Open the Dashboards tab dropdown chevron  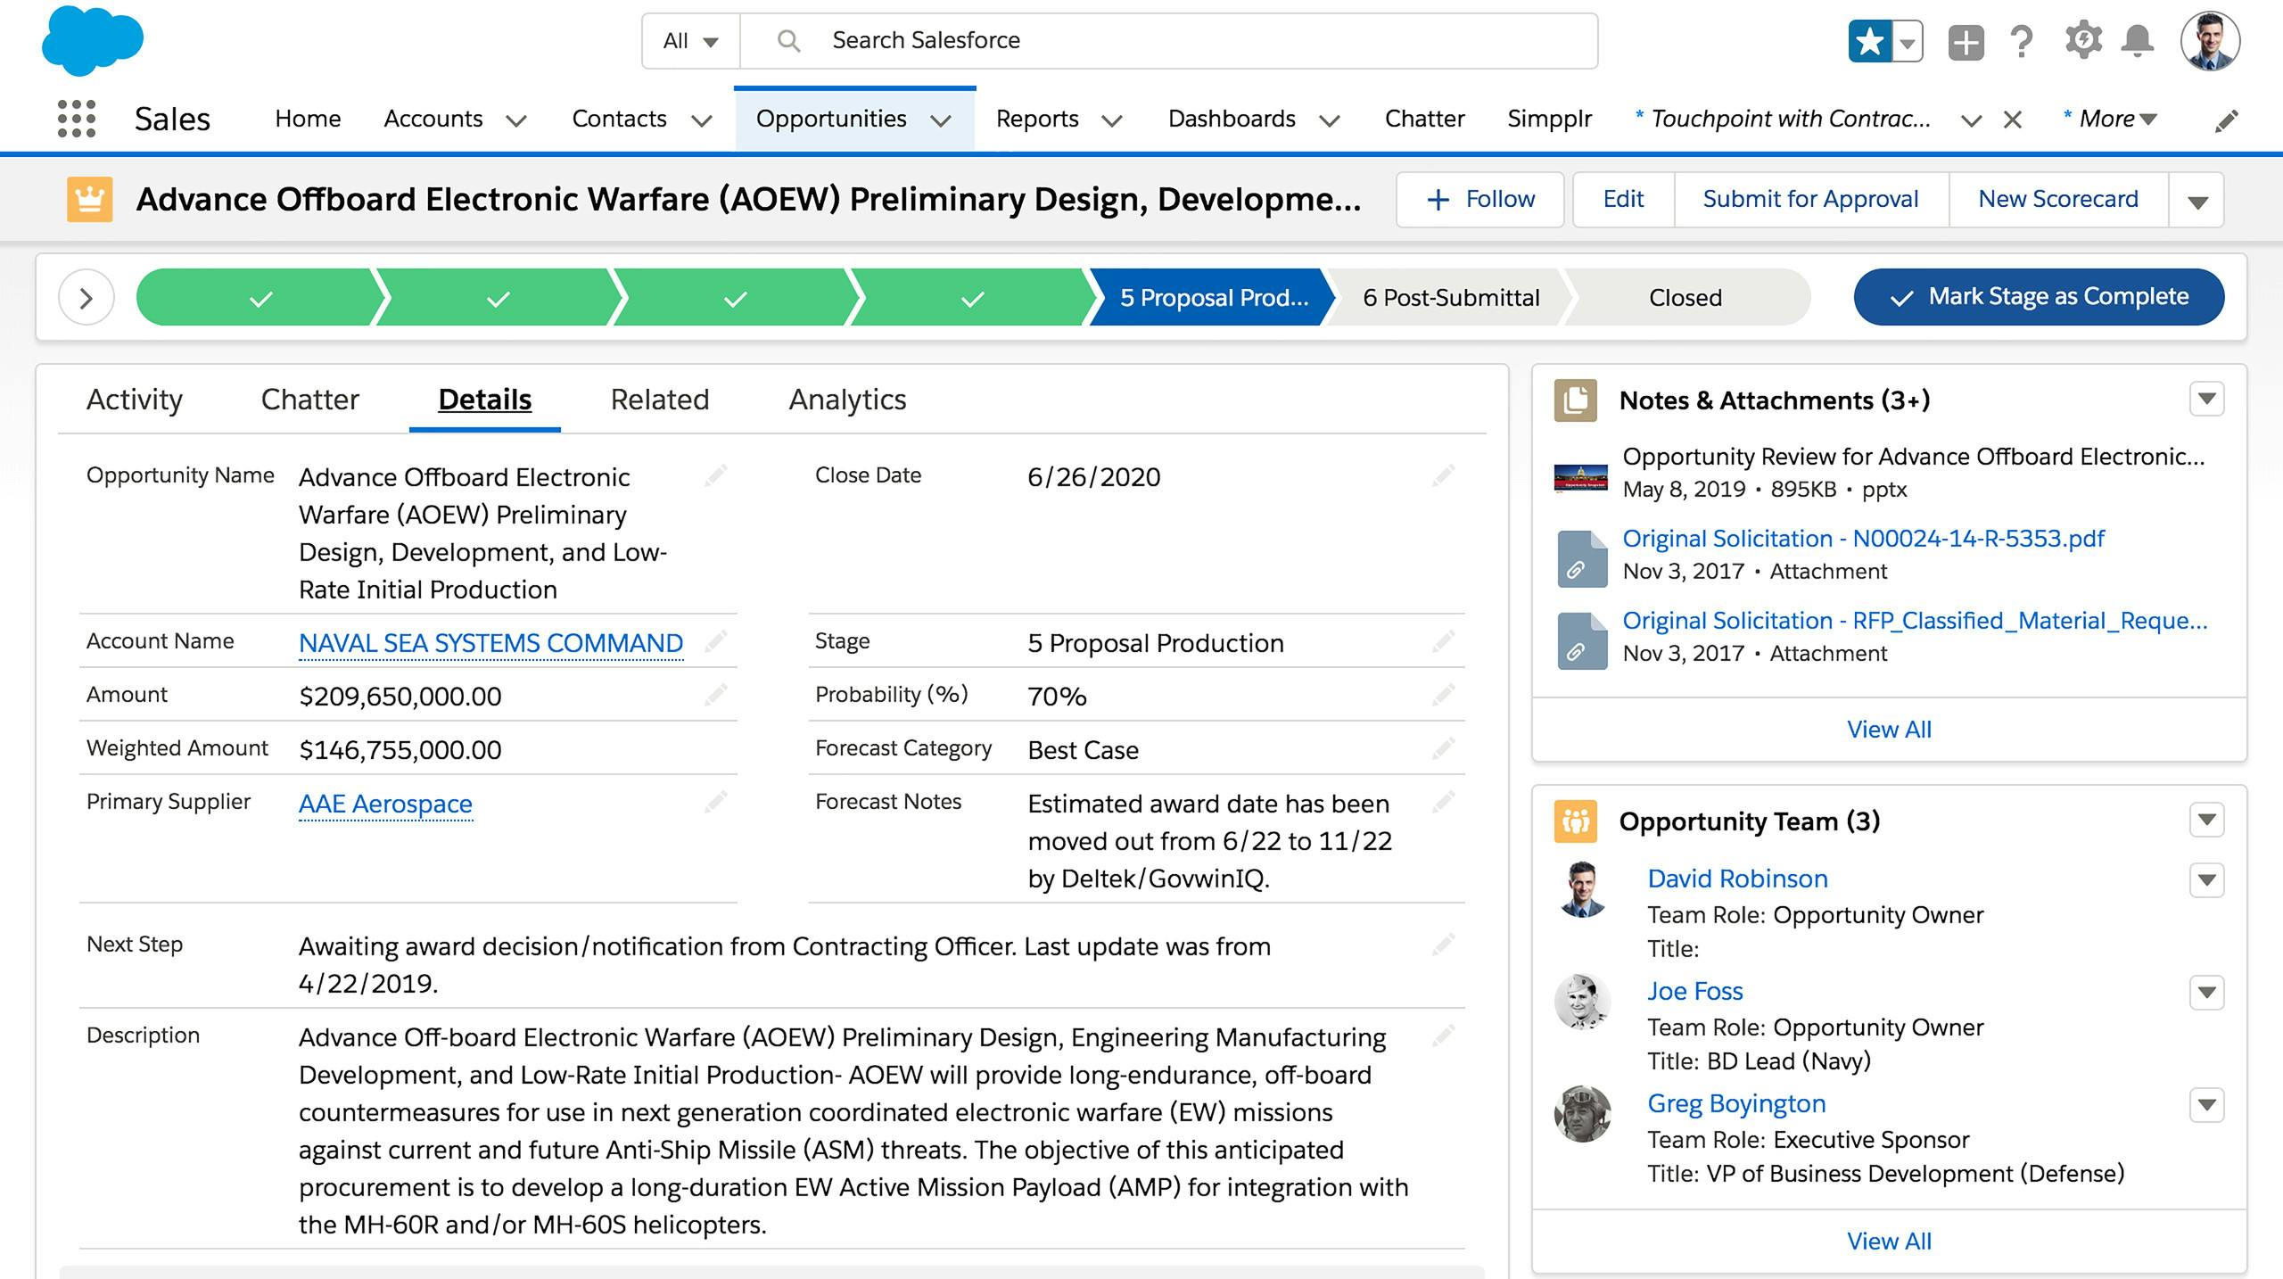pos(1329,120)
